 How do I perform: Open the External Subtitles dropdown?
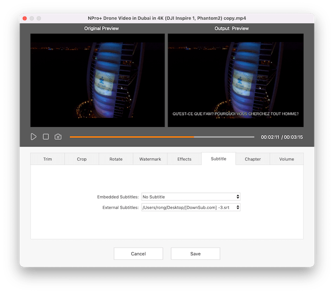click(191, 208)
